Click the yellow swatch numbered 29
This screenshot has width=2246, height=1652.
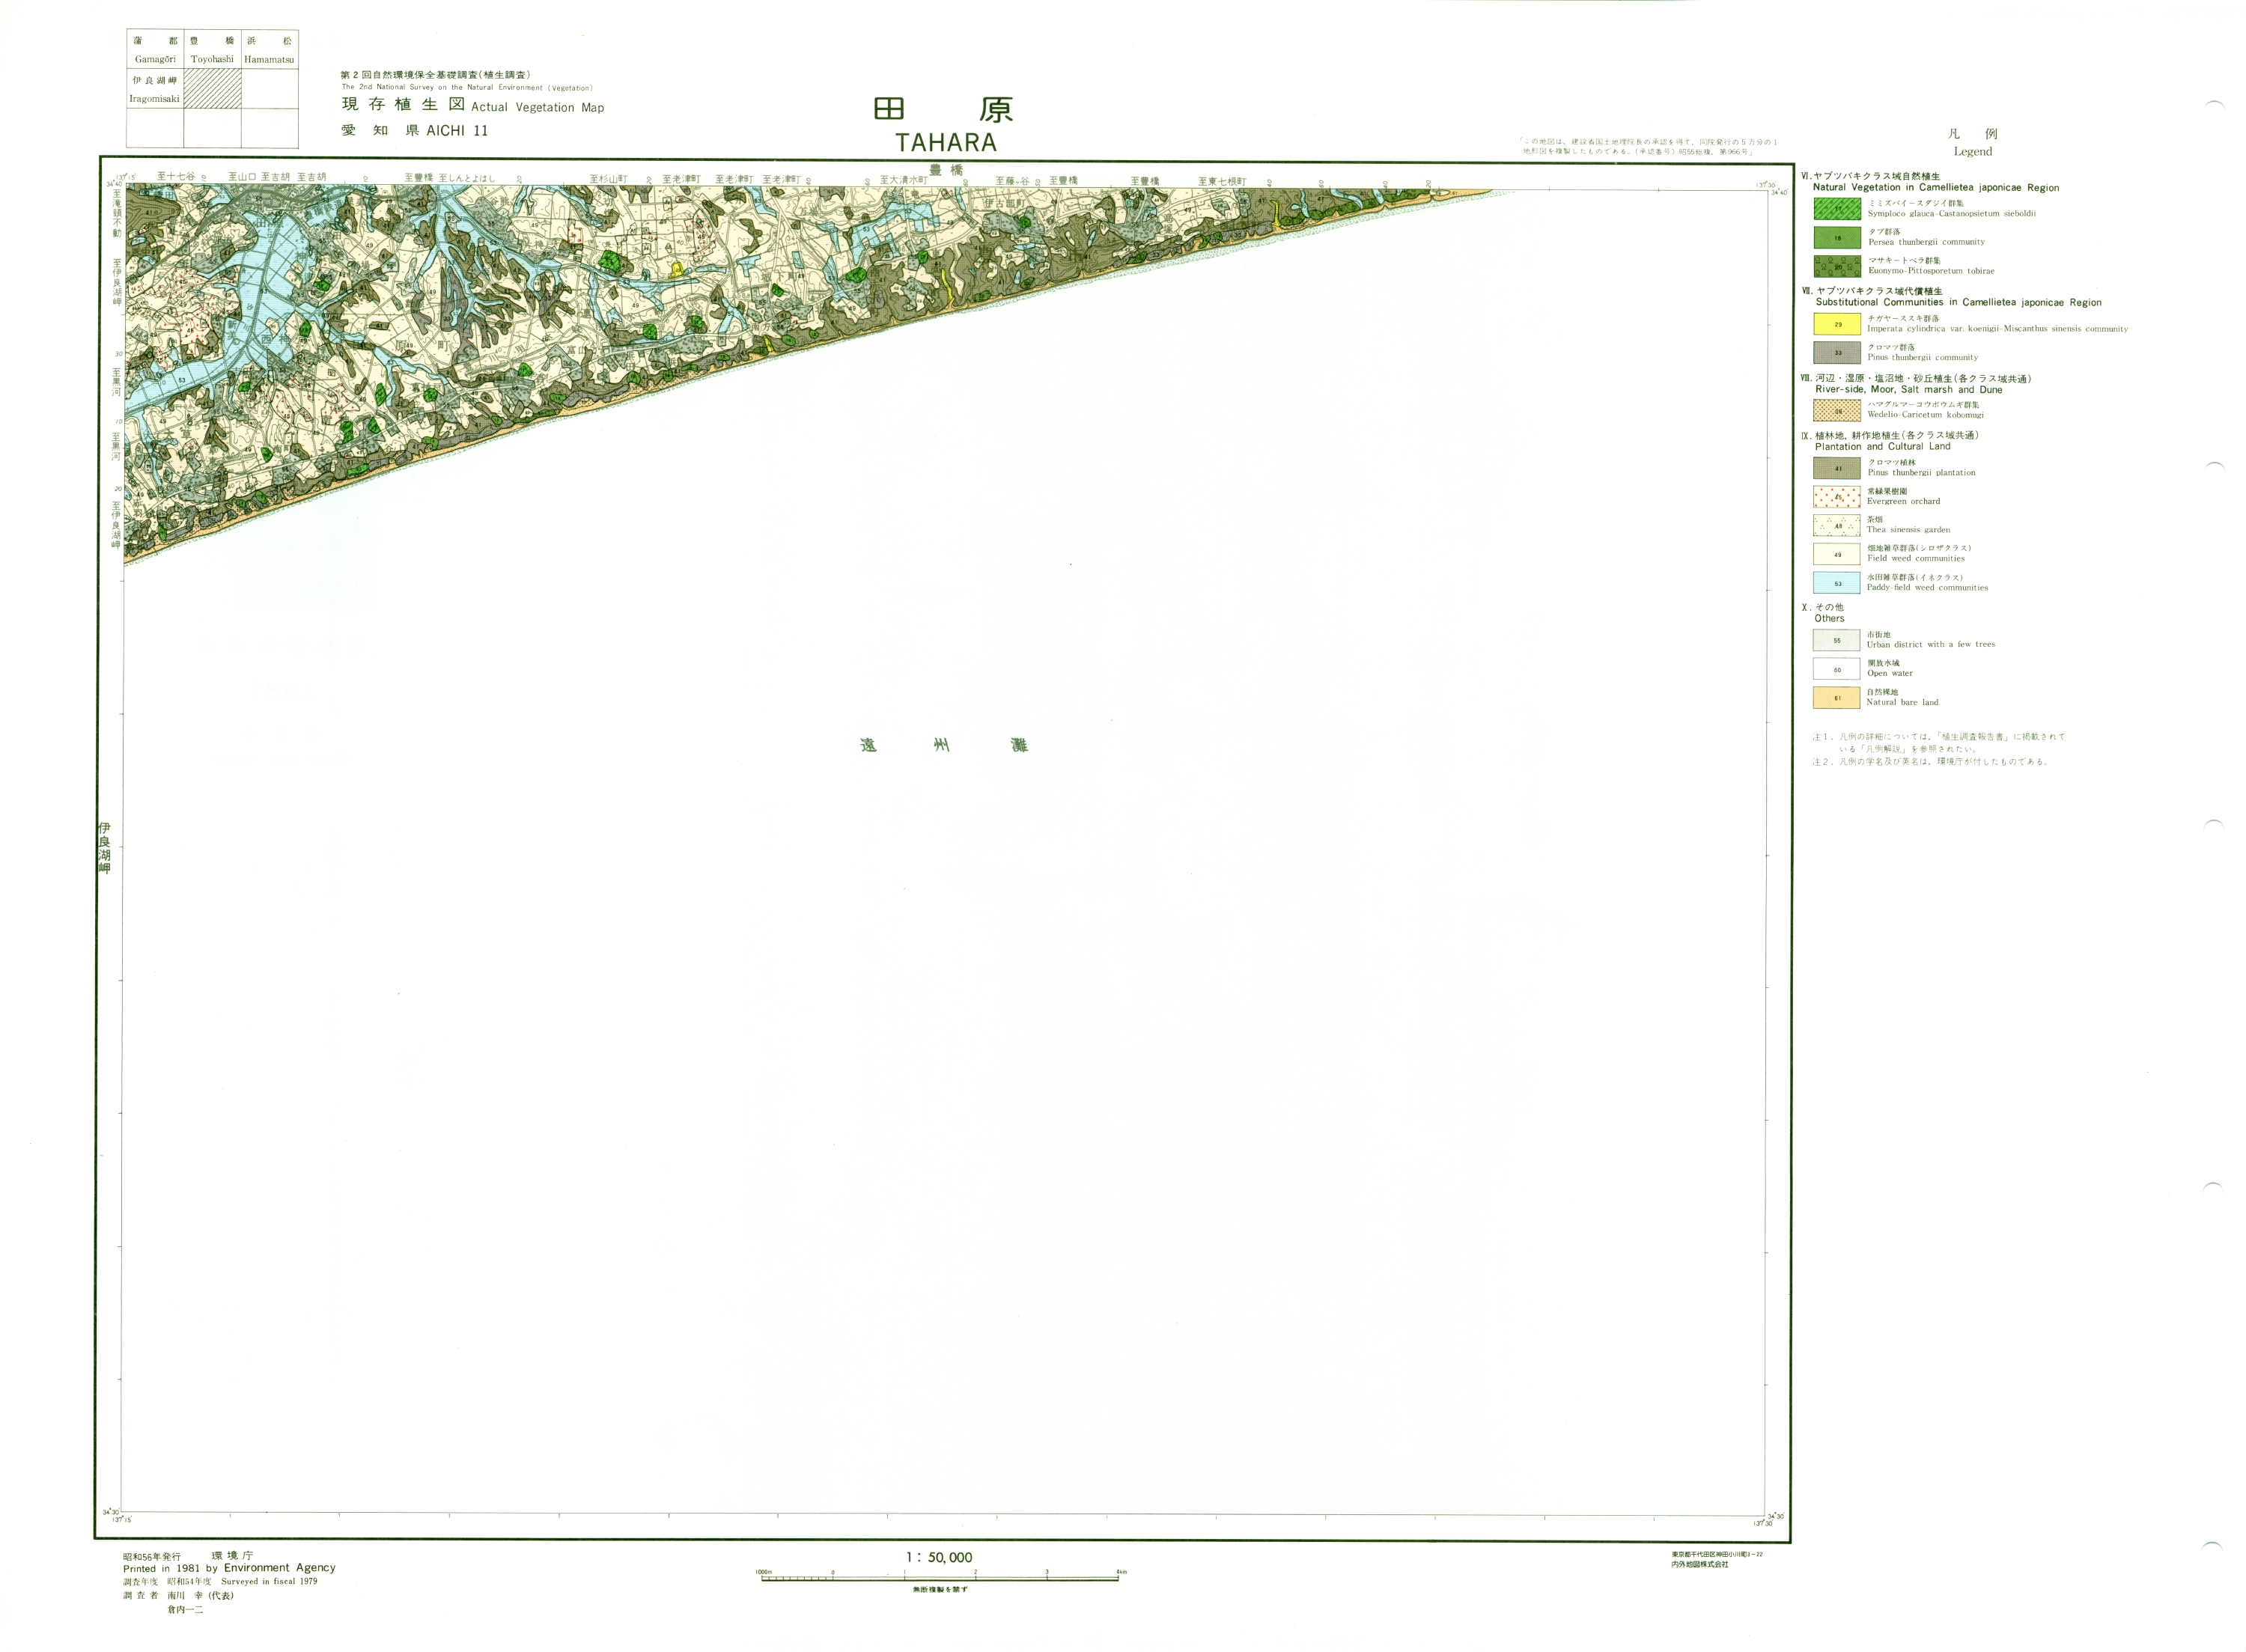click(1837, 324)
